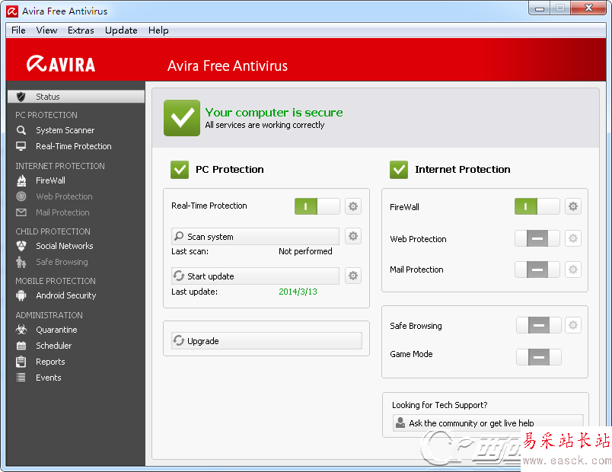Click the FireWall sidebar icon

[x=21, y=180]
